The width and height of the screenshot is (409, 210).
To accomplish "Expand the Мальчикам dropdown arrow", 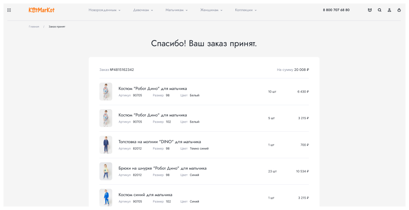I will coord(187,10).
